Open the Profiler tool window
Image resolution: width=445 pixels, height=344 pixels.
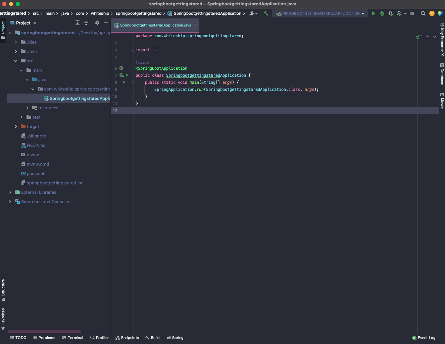pyautogui.click(x=99, y=338)
